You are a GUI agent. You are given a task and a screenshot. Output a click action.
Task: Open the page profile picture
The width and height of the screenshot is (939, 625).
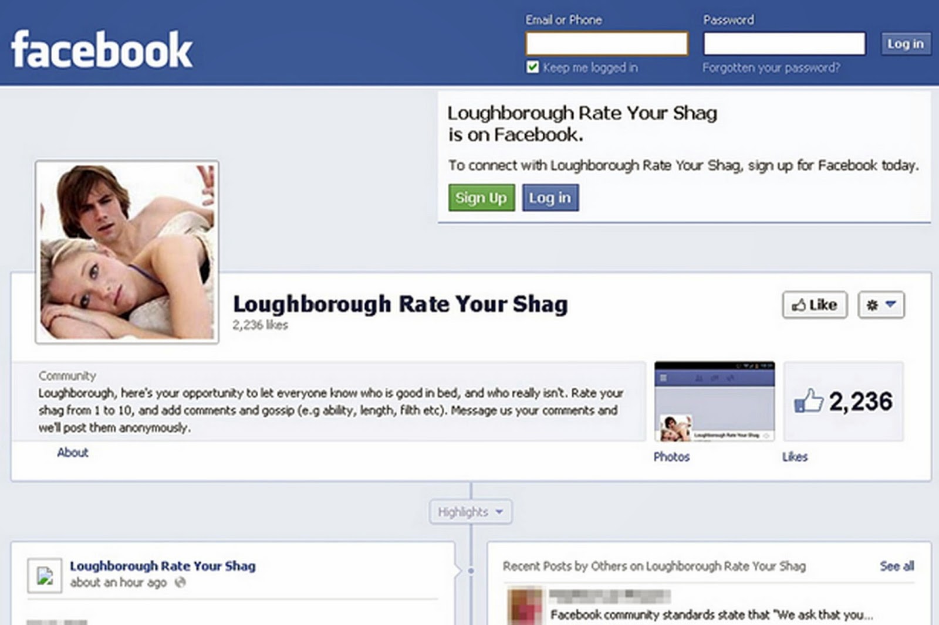tap(127, 252)
